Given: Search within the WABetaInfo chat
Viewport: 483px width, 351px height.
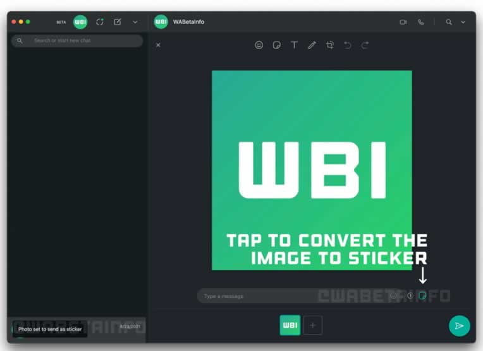Looking at the screenshot, I should [449, 22].
